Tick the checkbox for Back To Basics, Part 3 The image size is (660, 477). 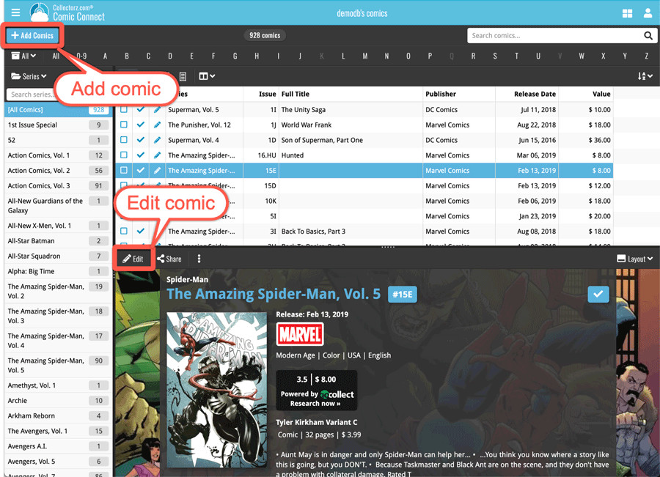pos(124,231)
